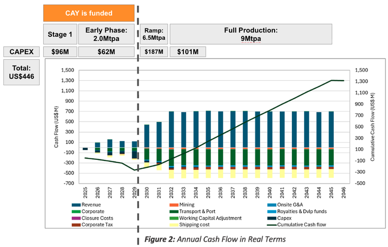The image size is (388, 247).
Task: Click the Revenue legend color swatch
Action: pos(76,205)
